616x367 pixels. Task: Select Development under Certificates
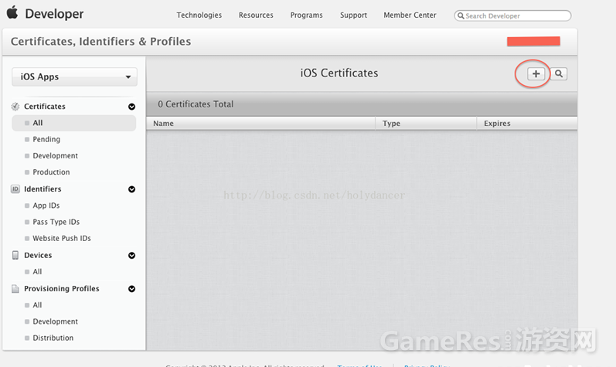coord(55,156)
